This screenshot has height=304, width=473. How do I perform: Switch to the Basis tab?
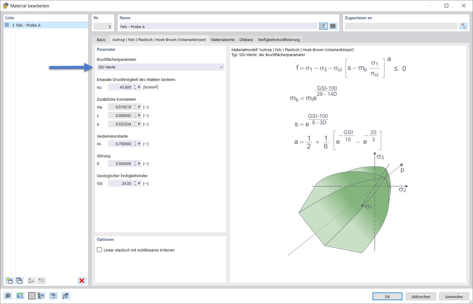(101, 40)
